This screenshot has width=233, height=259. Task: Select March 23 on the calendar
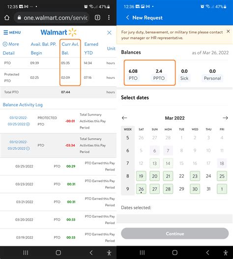[195, 176]
